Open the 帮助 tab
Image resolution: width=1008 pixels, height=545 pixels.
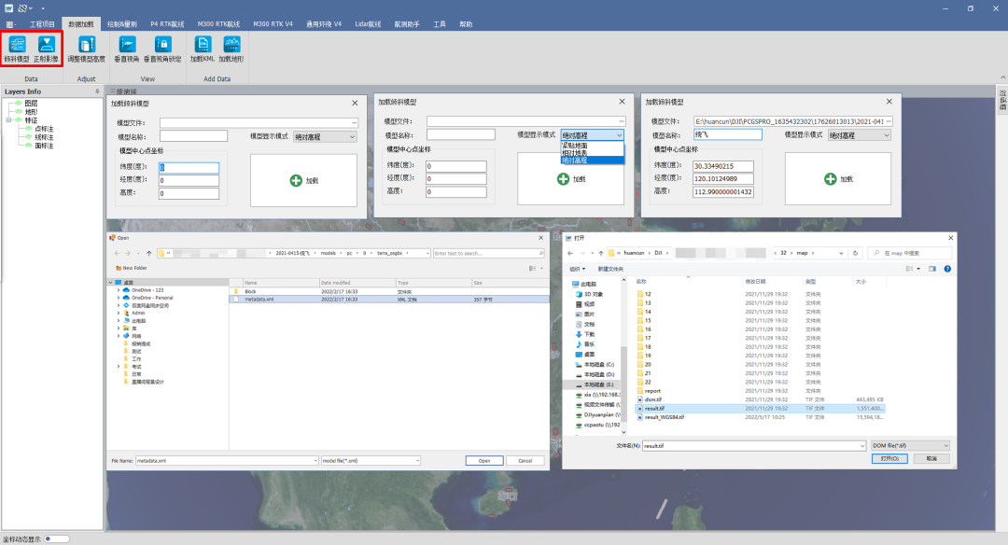click(466, 24)
